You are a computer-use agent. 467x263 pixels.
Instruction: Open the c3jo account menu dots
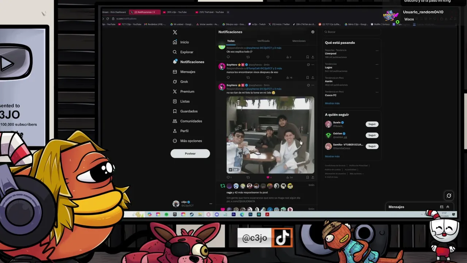[211, 204]
